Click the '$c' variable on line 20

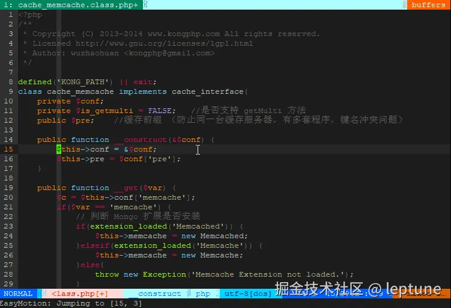pos(61,198)
